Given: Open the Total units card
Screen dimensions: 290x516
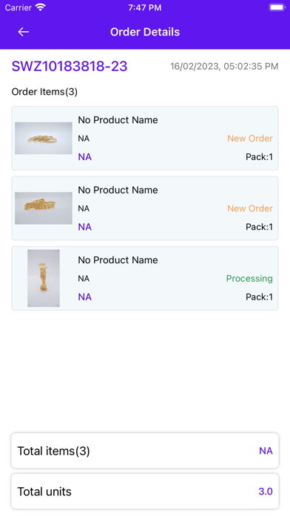Looking at the screenshot, I should coord(145,492).
